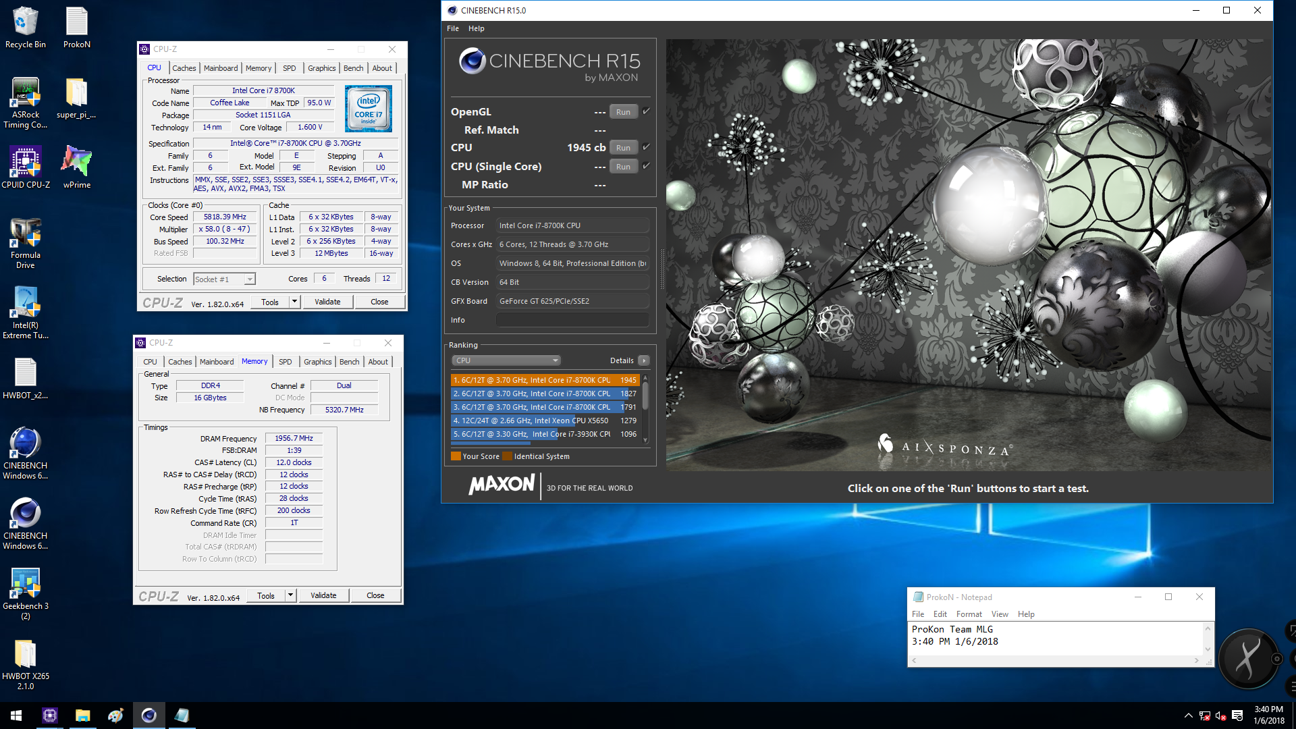The image size is (1296, 729).
Task: Click the round X overlay widget
Action: point(1247,658)
